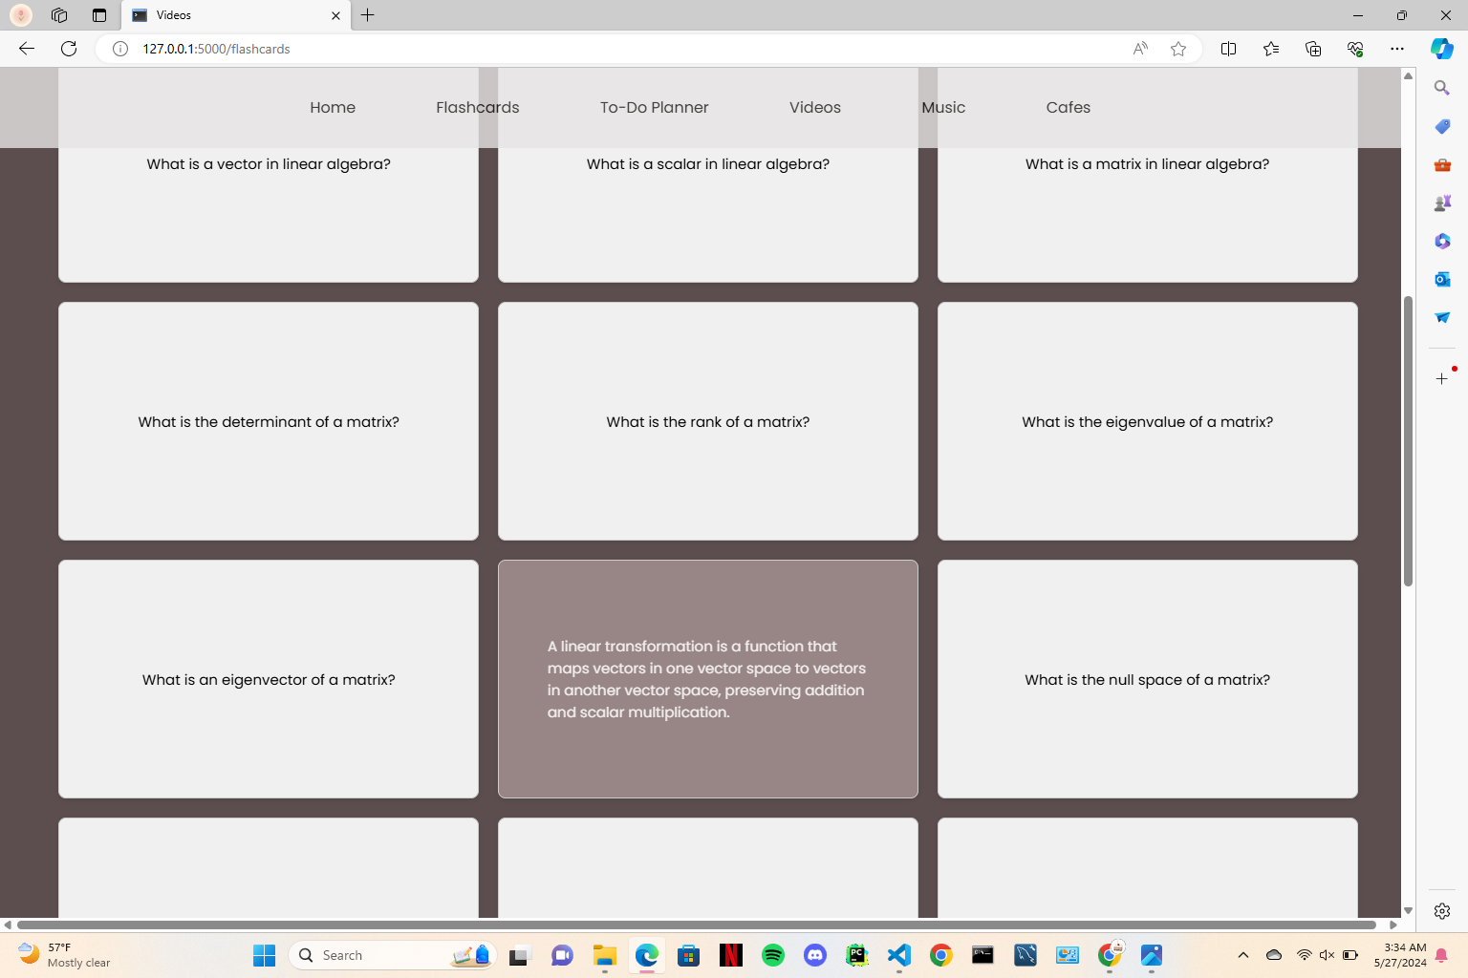Click the horizontal scrollbar thumb

coord(696,925)
